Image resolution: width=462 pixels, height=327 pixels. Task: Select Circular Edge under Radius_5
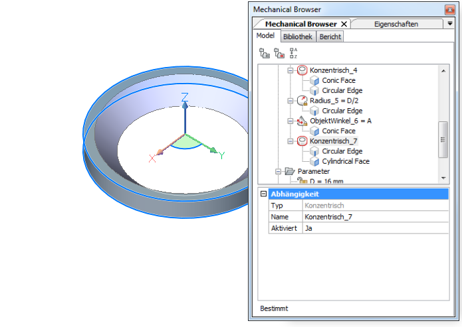point(342,111)
